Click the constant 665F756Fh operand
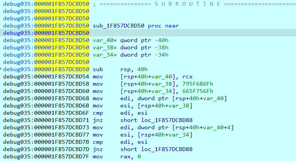The height and width of the screenshot is (161, 296). [x=198, y=91]
